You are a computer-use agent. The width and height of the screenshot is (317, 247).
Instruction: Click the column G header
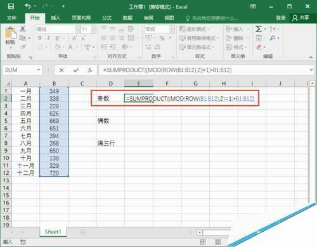[195, 84]
